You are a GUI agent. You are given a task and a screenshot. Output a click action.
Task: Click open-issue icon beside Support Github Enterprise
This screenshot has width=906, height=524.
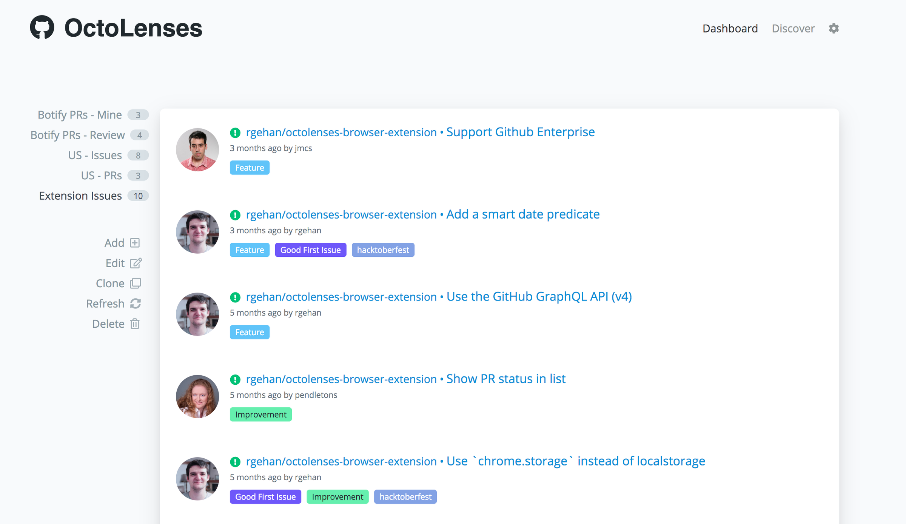tap(235, 133)
